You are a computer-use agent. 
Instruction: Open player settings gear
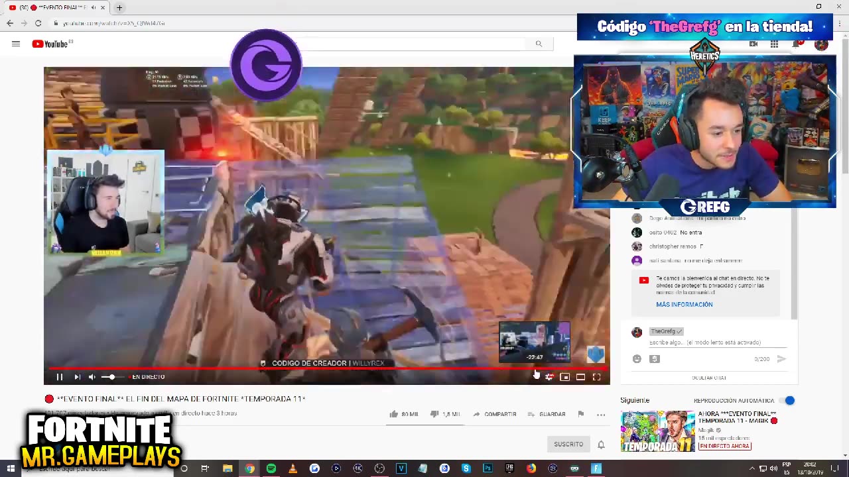coord(549,377)
